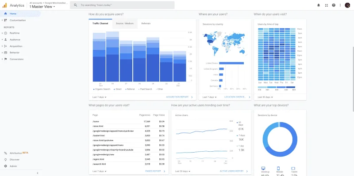Click the Referral legend dot

(126, 90)
